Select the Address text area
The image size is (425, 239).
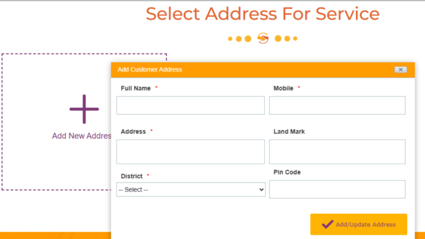(191, 152)
